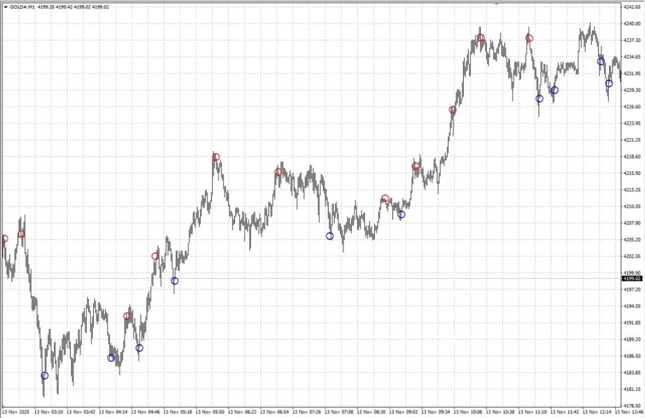
Task: Click the 4242.65 price axis label
Action: pyautogui.click(x=633, y=7)
